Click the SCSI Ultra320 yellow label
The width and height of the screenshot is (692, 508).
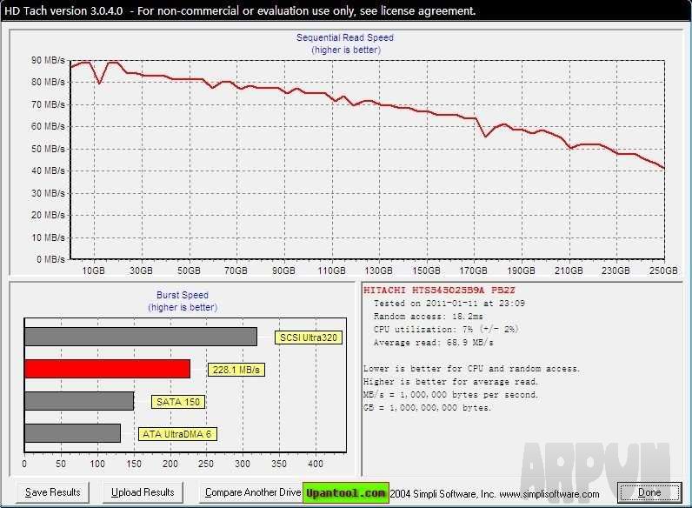308,338
